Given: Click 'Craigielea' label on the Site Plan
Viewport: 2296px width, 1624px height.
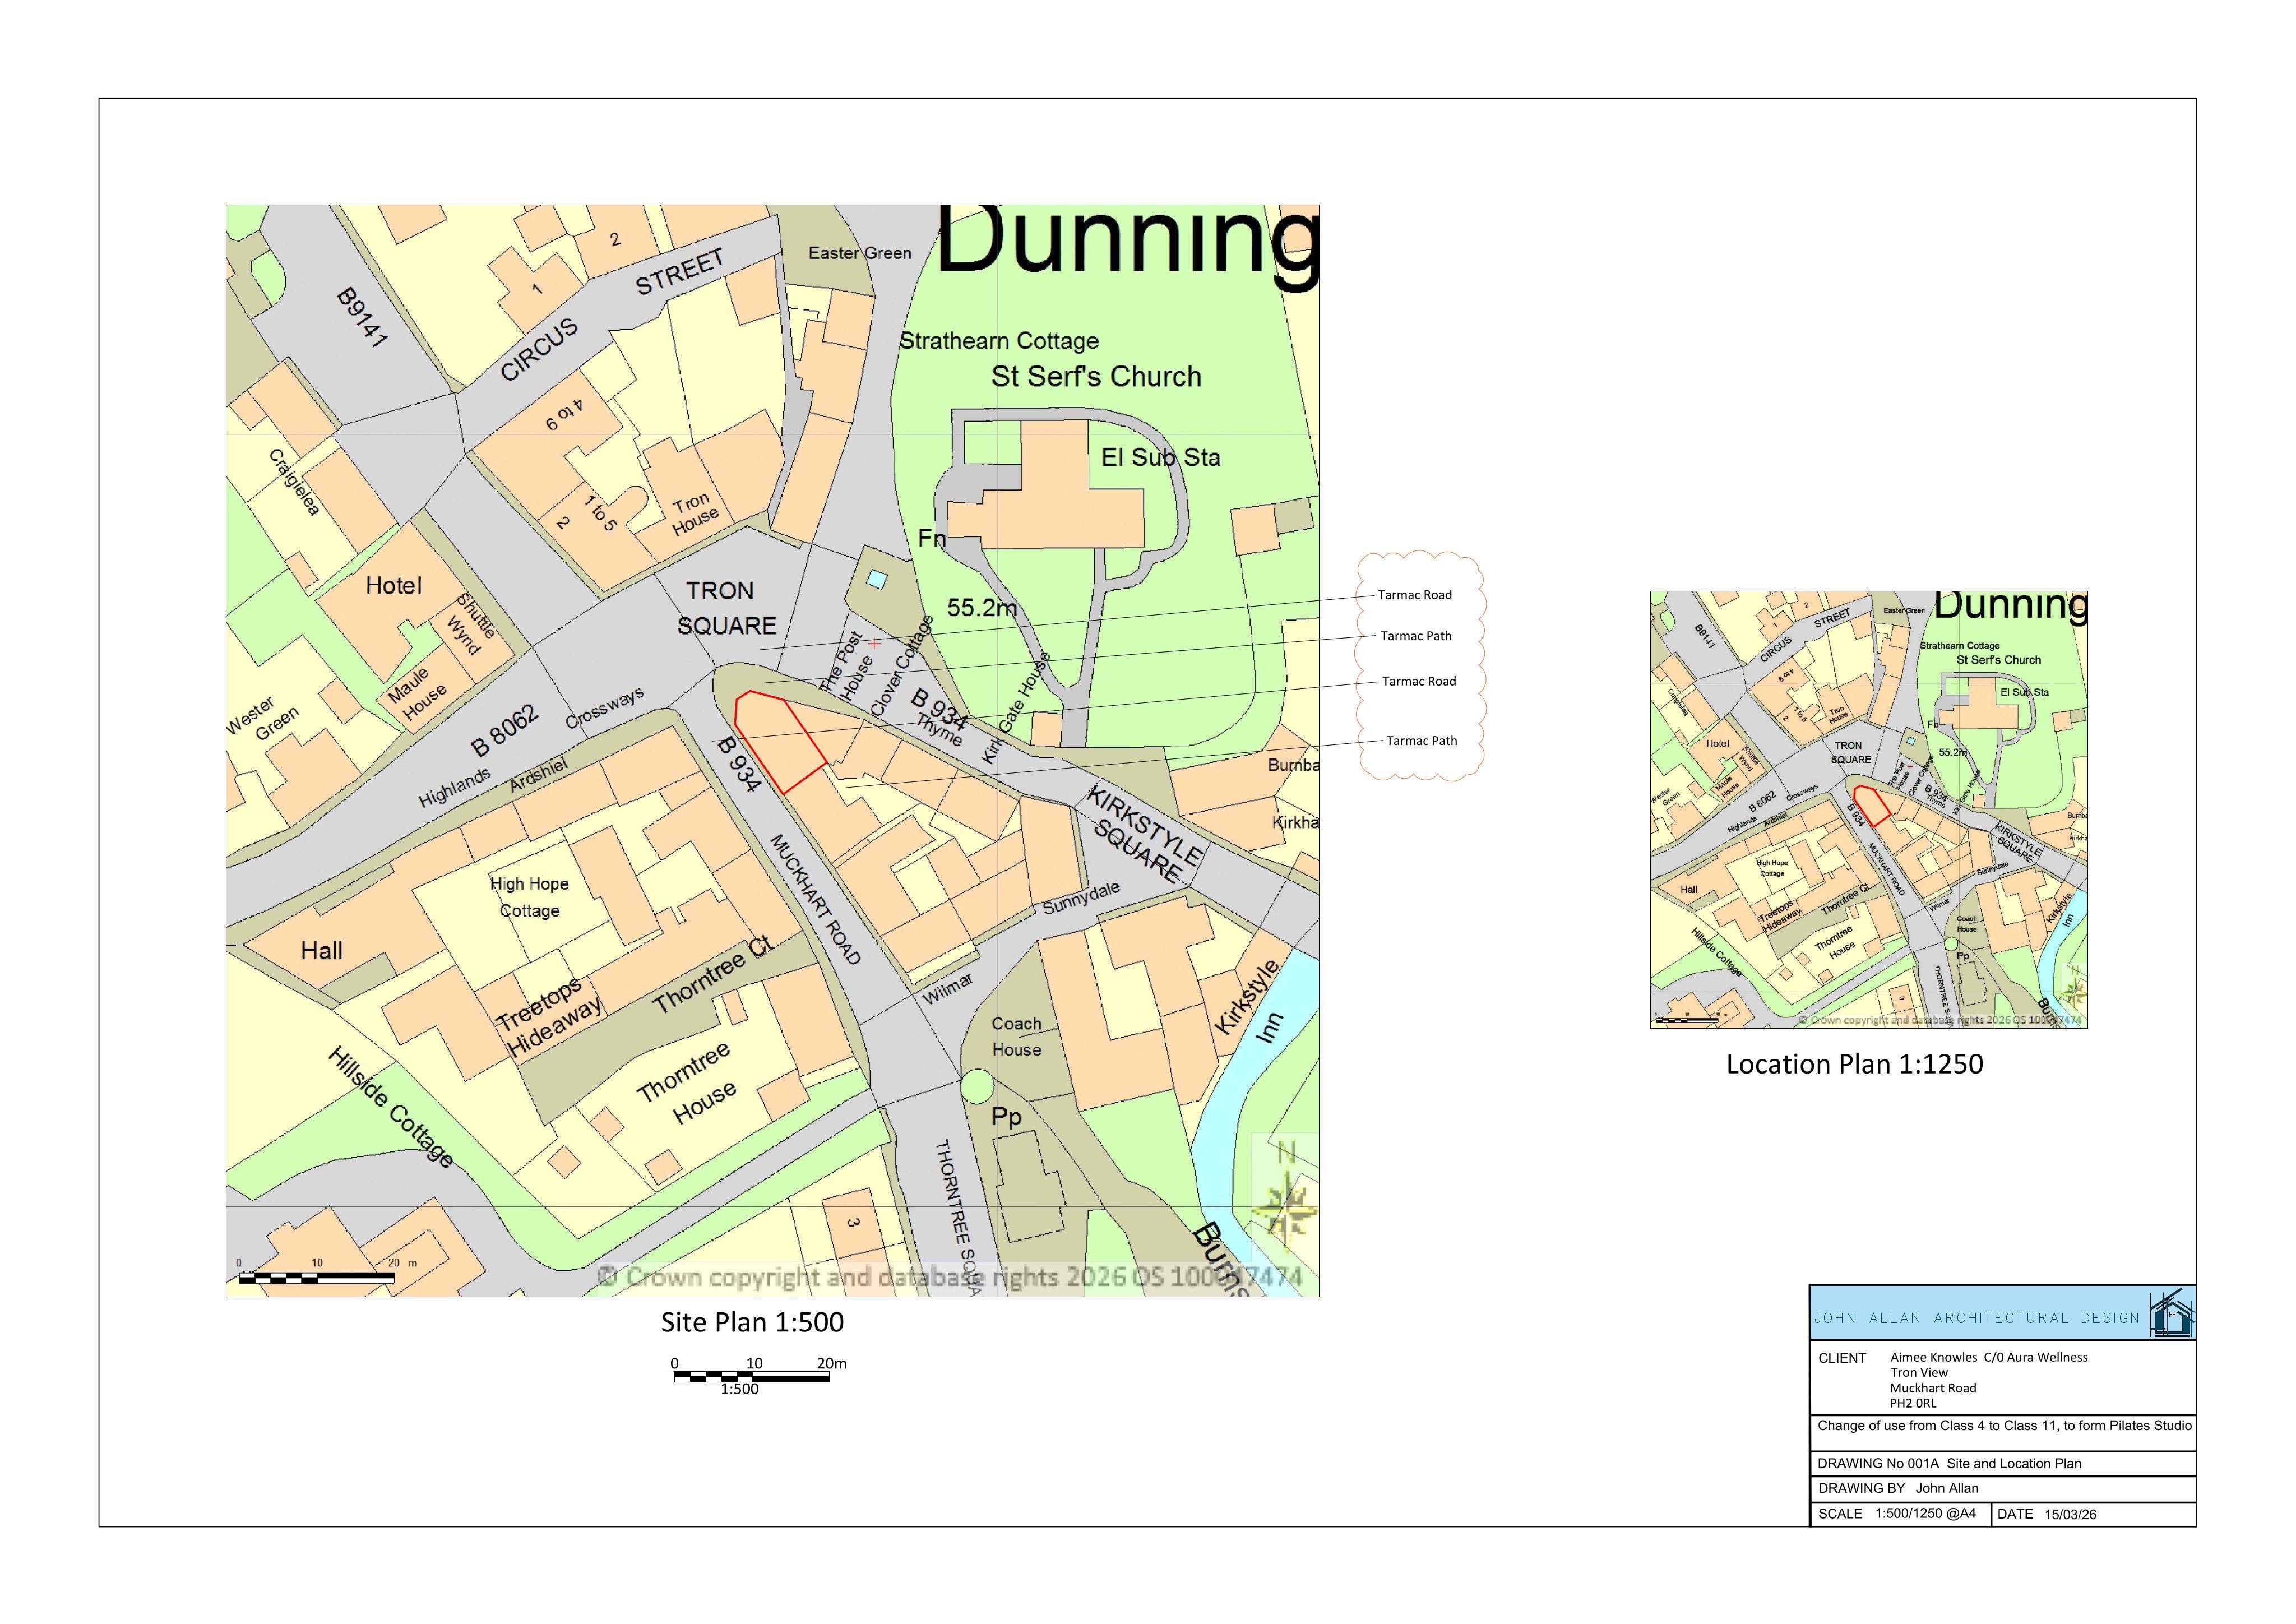Looking at the screenshot, I should (x=294, y=482).
